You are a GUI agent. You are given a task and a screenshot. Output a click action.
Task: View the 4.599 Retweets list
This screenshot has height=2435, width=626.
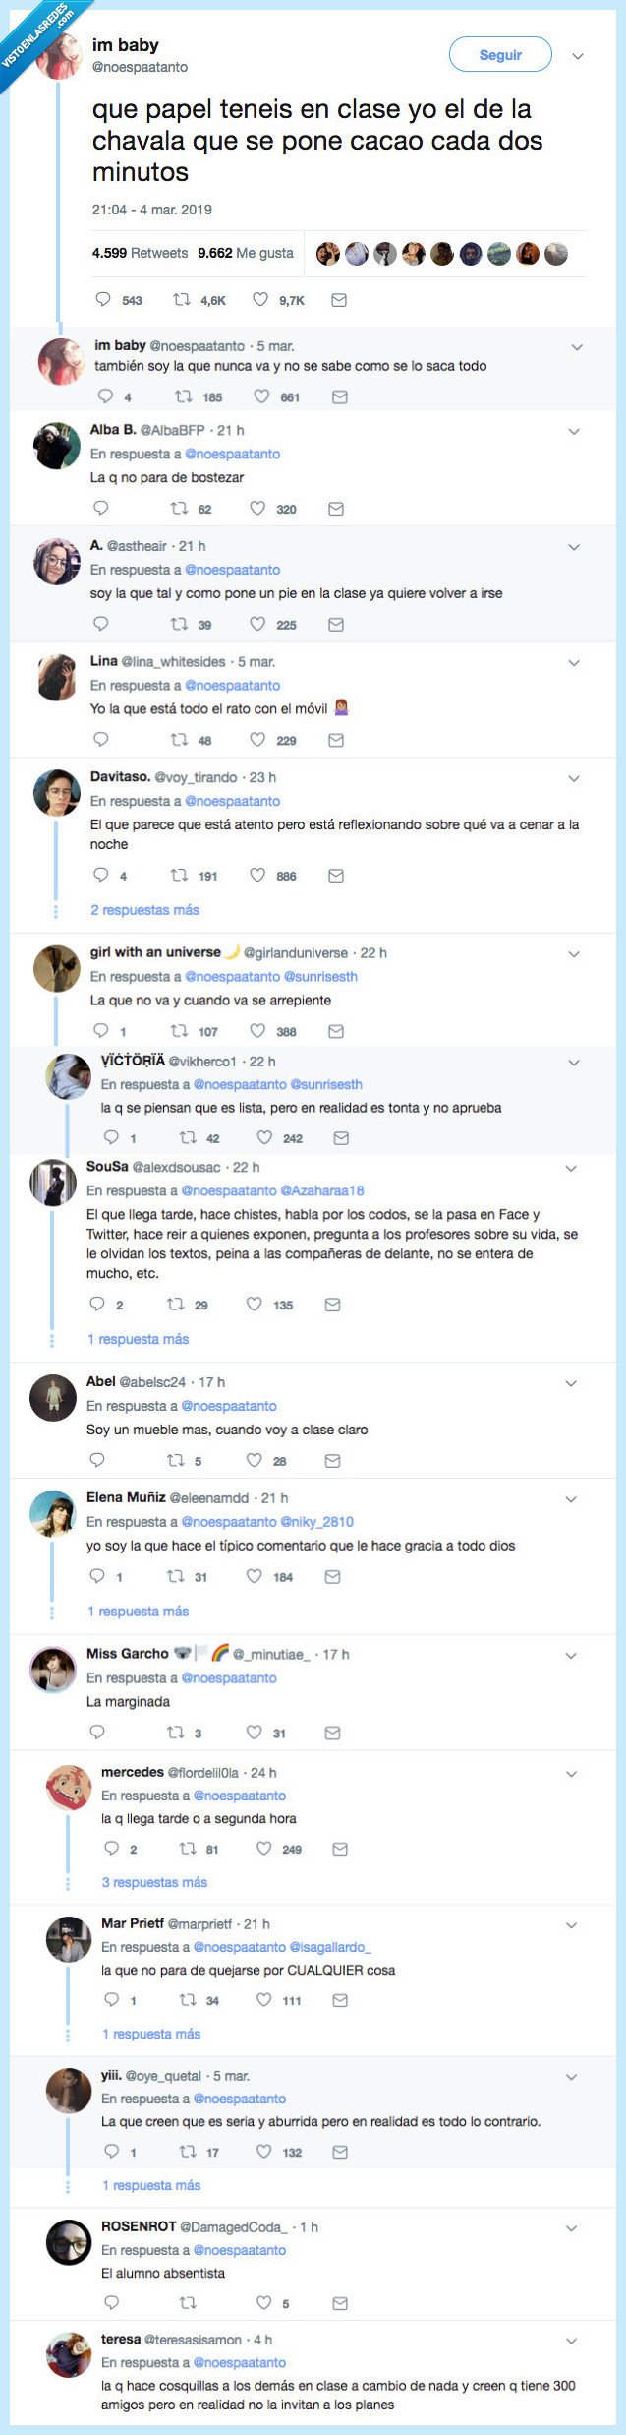pos(140,253)
